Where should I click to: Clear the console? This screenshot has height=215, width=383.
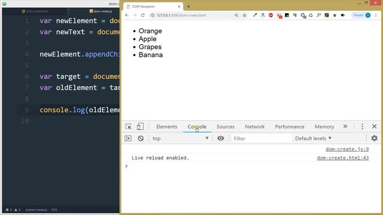tap(141, 139)
